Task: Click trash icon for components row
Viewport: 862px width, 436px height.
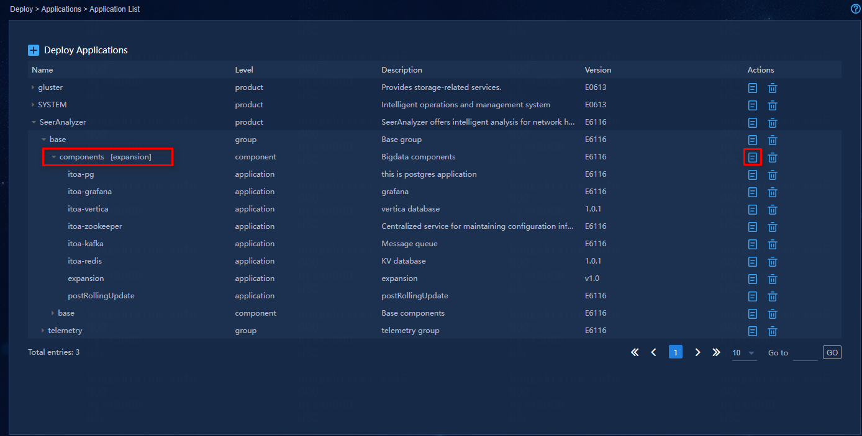Action: click(773, 158)
